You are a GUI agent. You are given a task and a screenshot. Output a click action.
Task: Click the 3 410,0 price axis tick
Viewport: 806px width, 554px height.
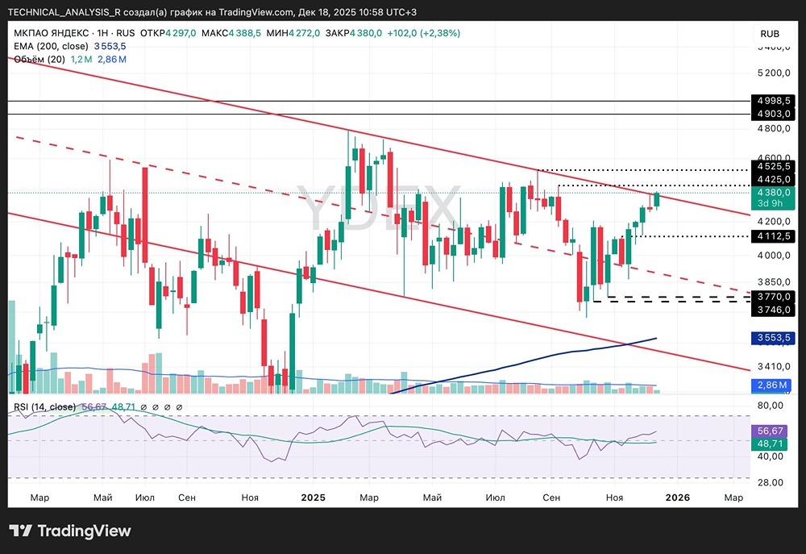click(x=774, y=366)
